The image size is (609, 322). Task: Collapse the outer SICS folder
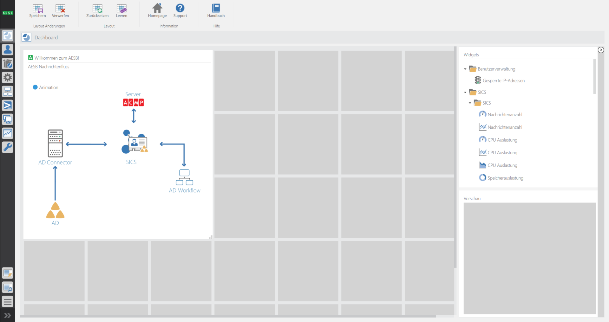(x=465, y=92)
